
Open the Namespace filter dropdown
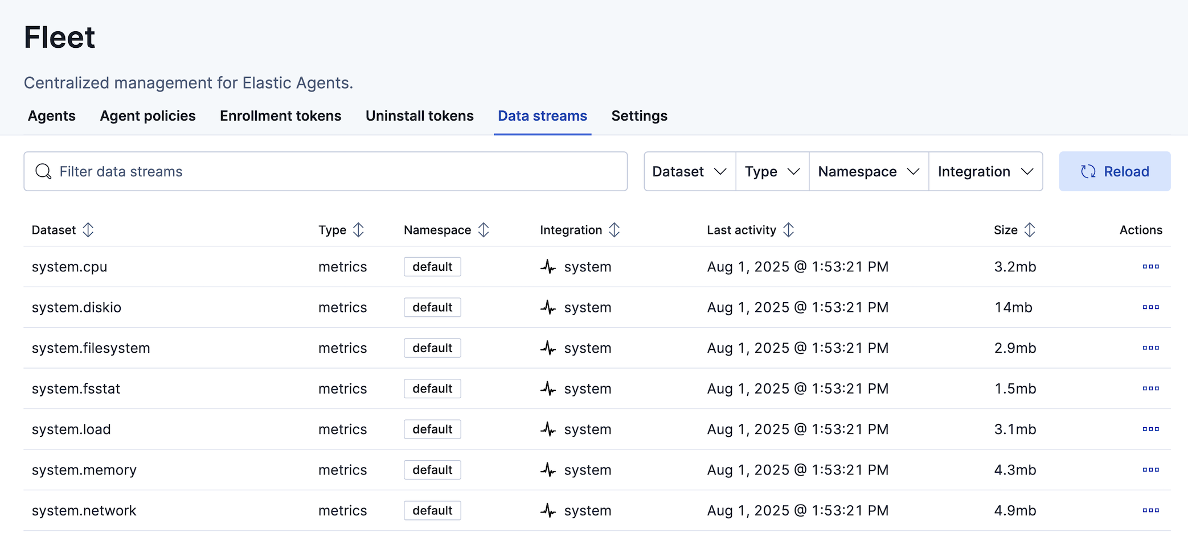[x=868, y=171]
